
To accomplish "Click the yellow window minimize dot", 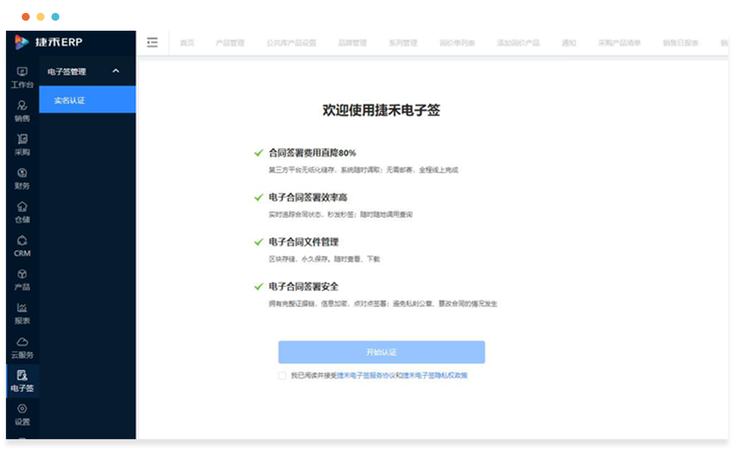I will point(41,17).
